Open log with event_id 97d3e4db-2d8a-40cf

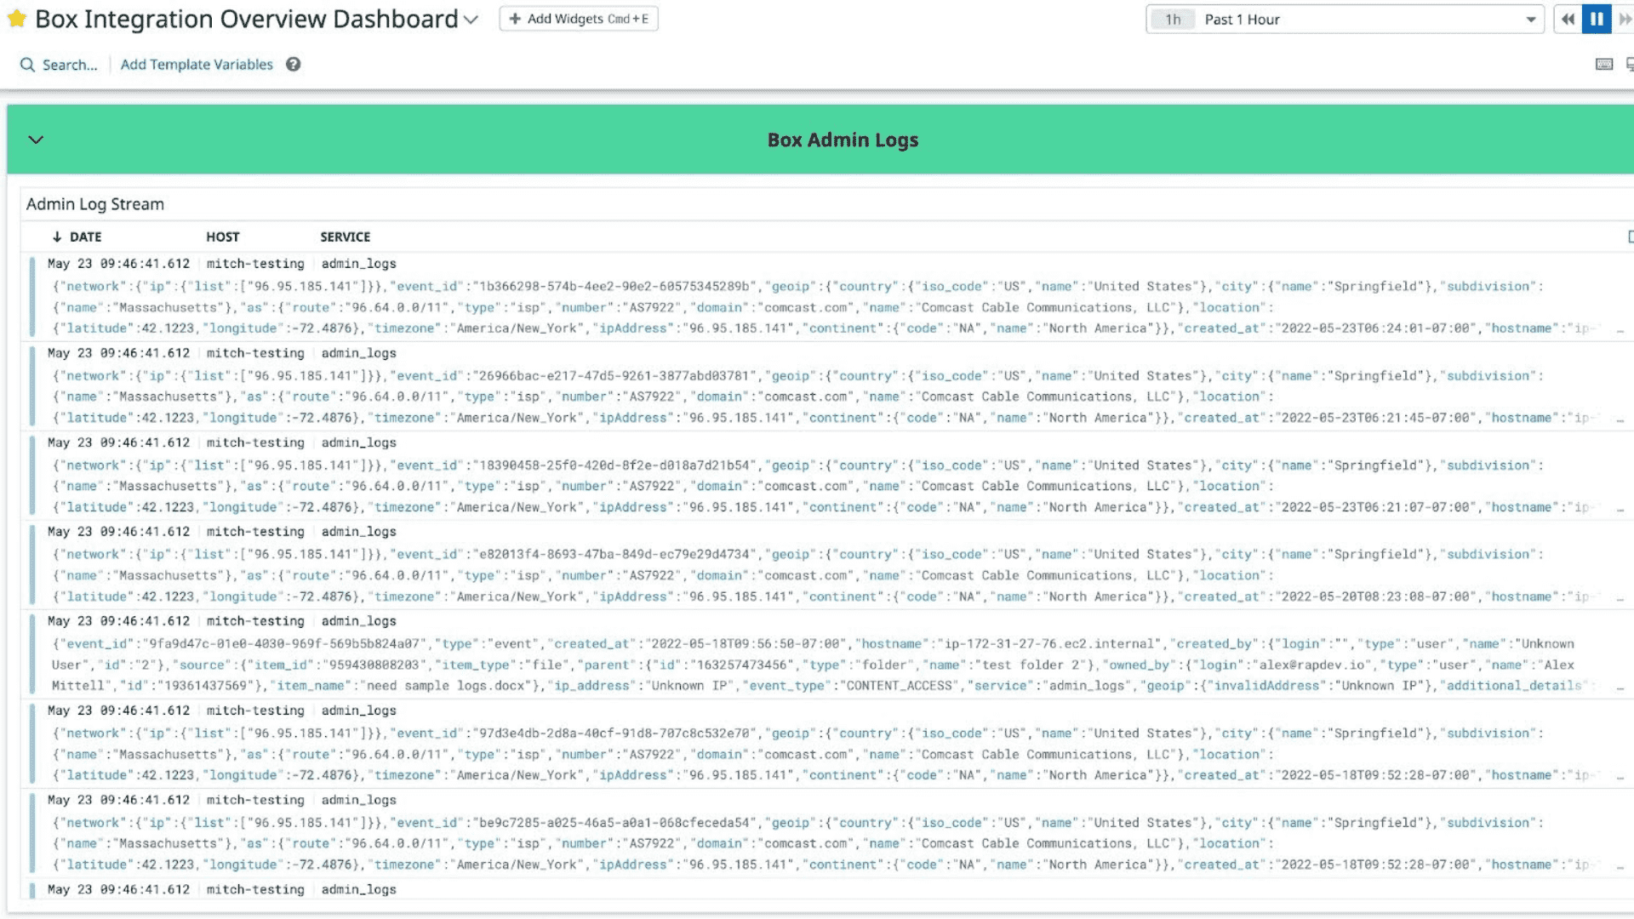click(x=826, y=744)
